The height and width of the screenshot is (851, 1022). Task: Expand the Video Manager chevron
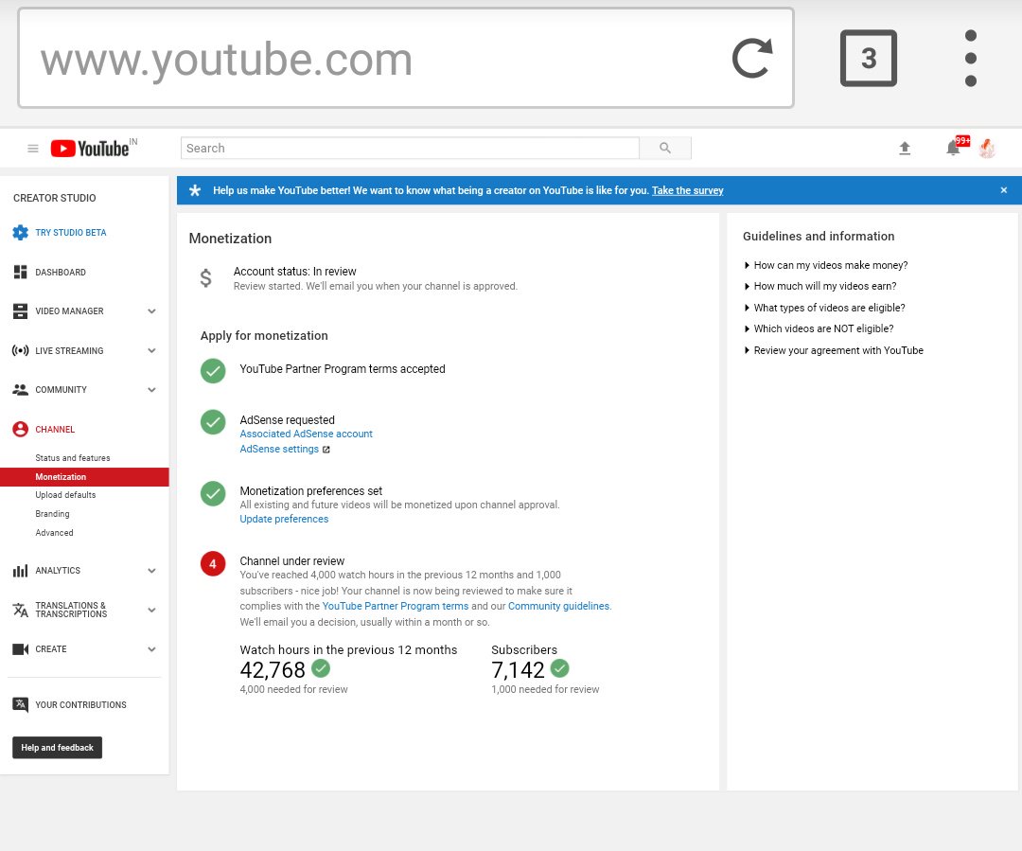click(151, 311)
